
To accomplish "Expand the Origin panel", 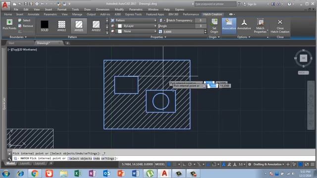I will (214, 37).
